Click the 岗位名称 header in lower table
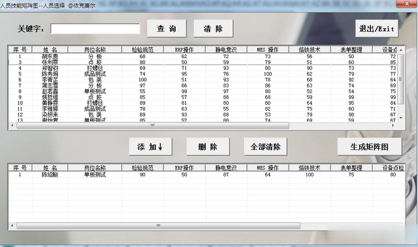 (x=95, y=167)
